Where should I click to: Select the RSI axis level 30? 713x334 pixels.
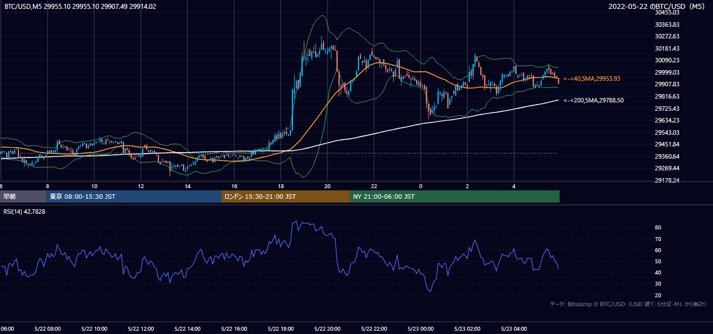click(x=658, y=283)
